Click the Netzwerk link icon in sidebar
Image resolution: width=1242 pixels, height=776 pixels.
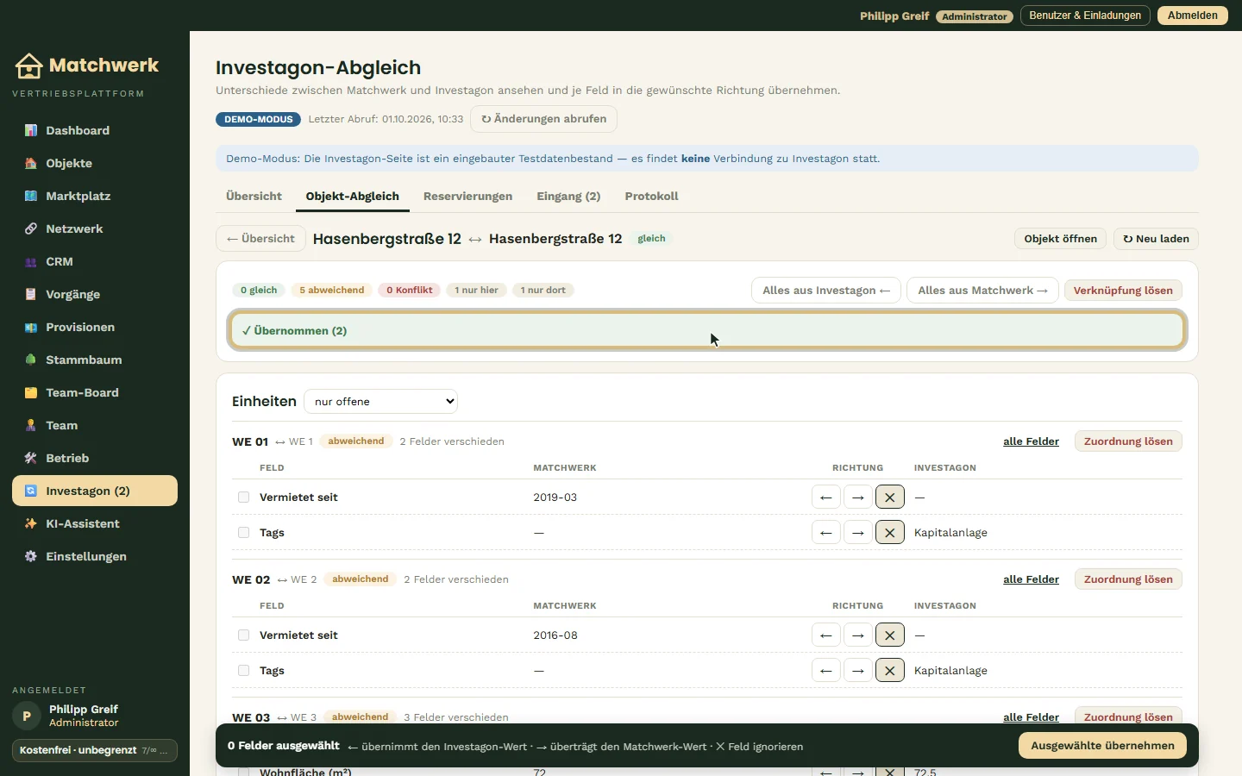(31, 228)
